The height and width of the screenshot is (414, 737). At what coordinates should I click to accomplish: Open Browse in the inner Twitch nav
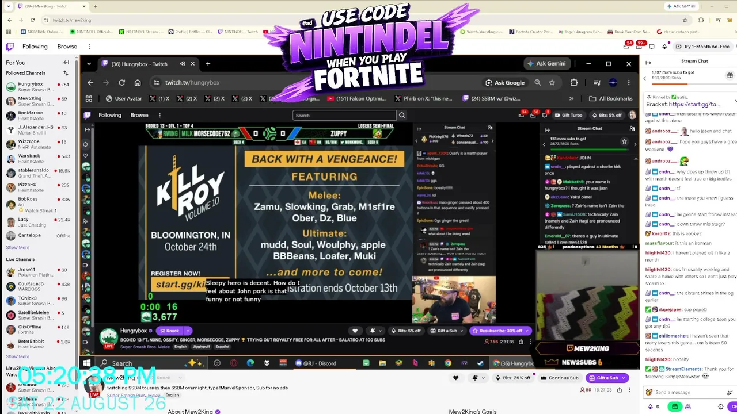[x=139, y=116]
